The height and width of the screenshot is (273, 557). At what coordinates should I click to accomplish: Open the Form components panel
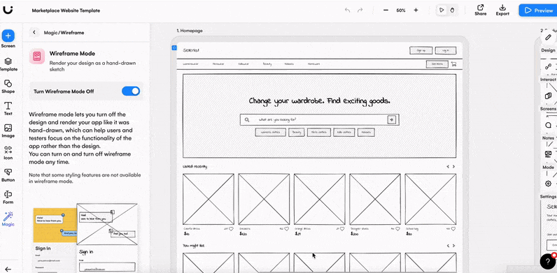pos(8,197)
